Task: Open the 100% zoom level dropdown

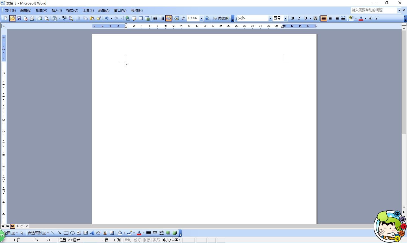Action: click(x=201, y=18)
